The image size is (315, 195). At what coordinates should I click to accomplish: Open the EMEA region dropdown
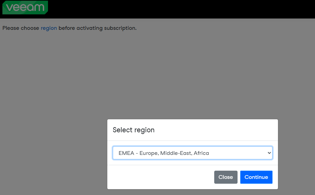coord(192,153)
